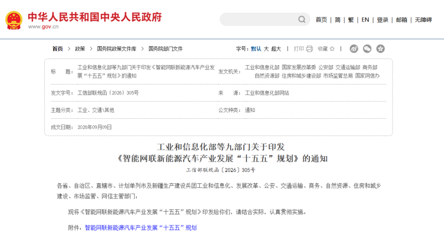
Task: Open the 邮箱 mailbox link
Action: pyautogui.click(x=402, y=20)
